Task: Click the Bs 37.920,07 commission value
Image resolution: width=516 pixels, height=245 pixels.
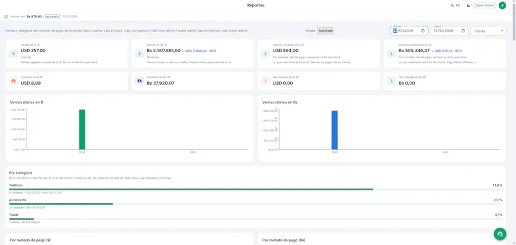Action: (161, 83)
